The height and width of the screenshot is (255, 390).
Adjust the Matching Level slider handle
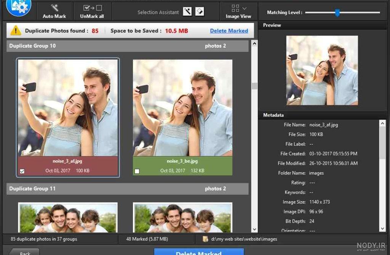pos(337,13)
